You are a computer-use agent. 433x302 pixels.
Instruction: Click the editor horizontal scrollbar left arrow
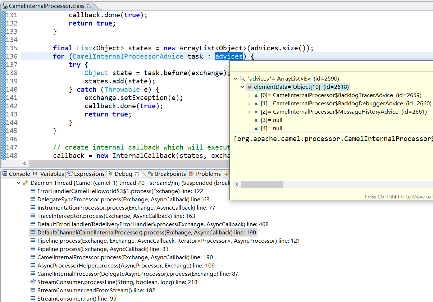coord(24,164)
